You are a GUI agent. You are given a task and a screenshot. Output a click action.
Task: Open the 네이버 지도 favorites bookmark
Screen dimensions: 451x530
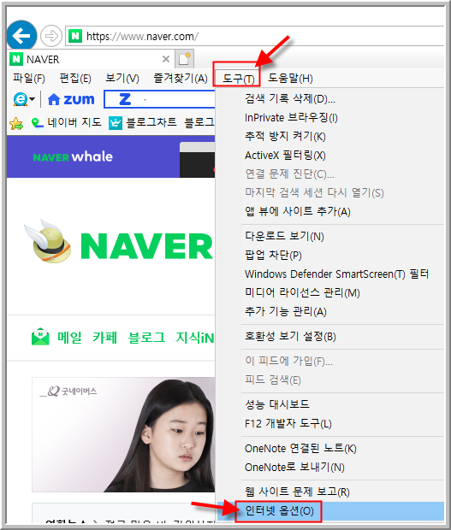(66, 123)
